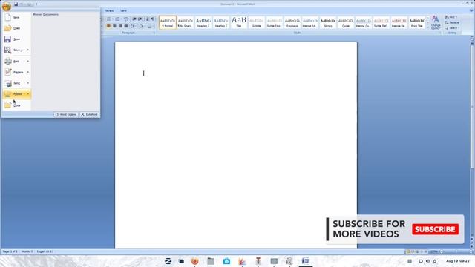The image size is (475, 267).
Task: Expand the Print submenu arrow
Action: tap(28, 61)
